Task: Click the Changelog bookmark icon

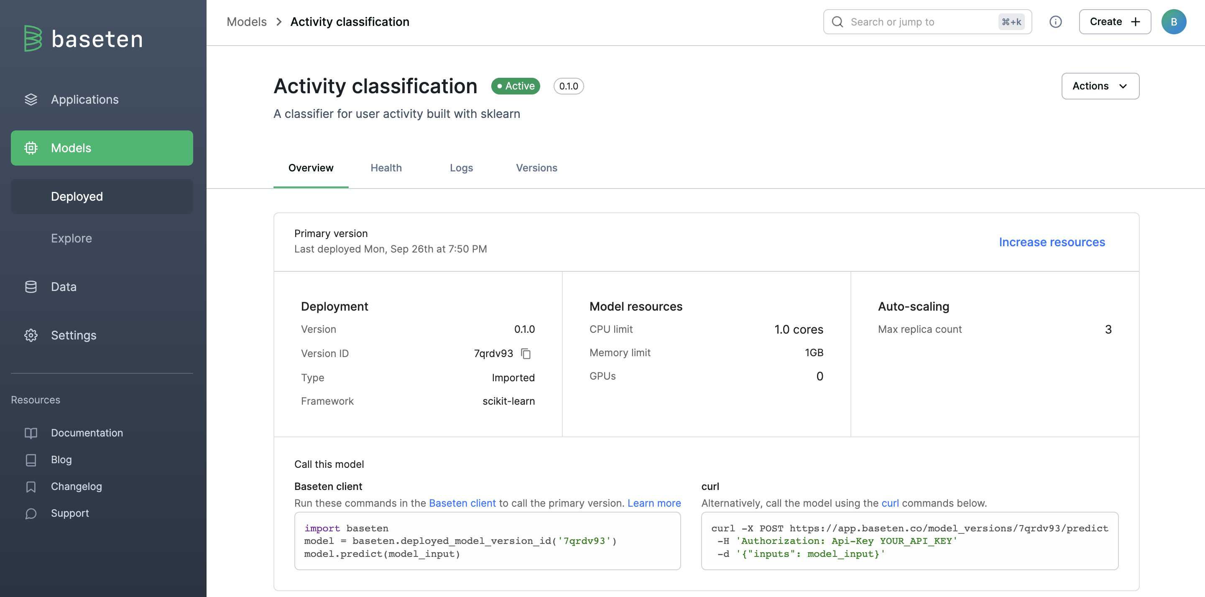Action: pos(31,487)
